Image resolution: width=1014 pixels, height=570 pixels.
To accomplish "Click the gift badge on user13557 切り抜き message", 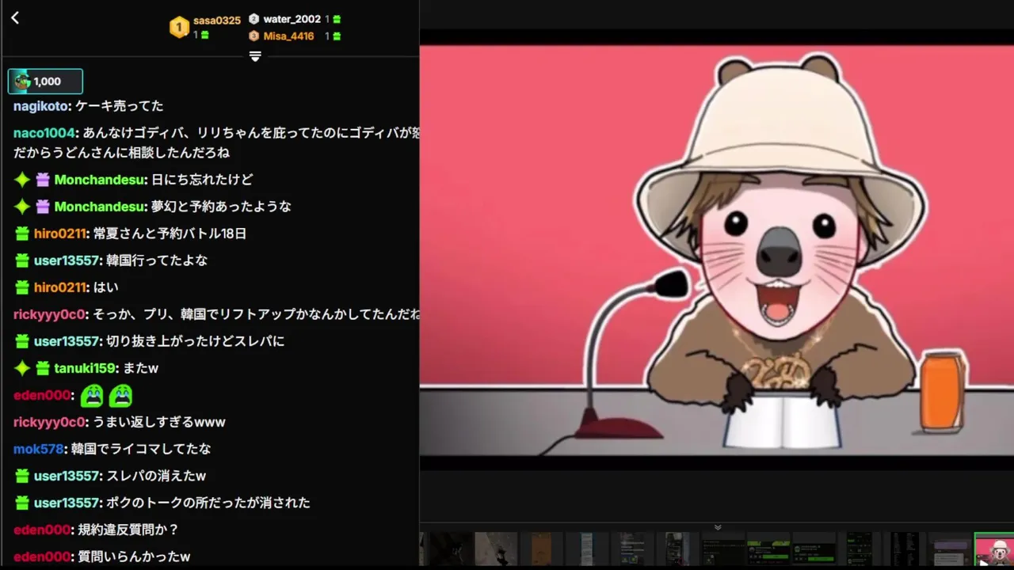I will 22,342.
